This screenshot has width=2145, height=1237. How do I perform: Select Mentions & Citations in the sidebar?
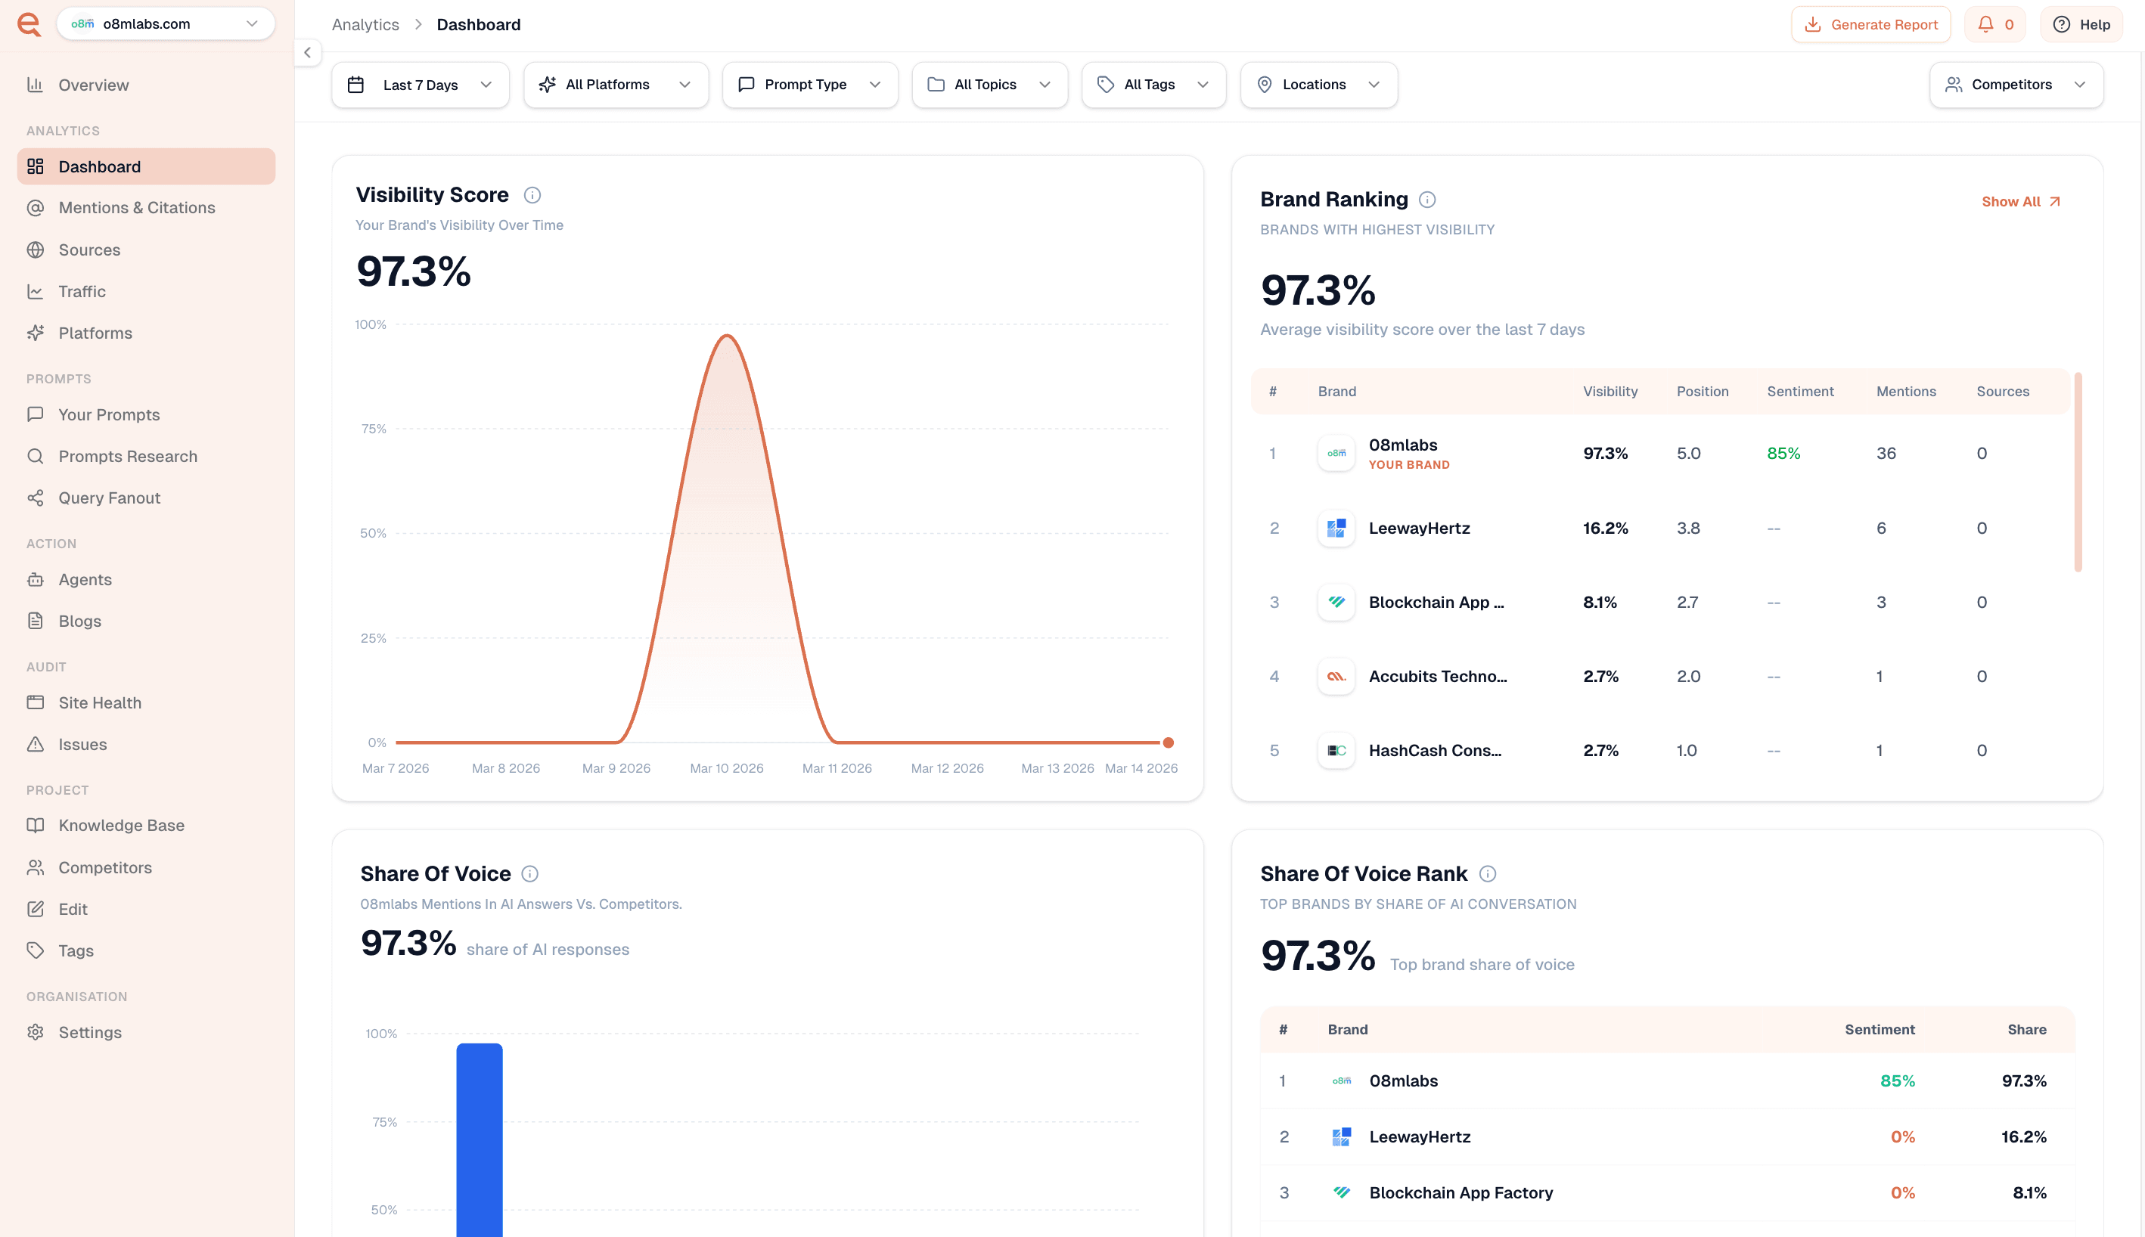[136, 207]
